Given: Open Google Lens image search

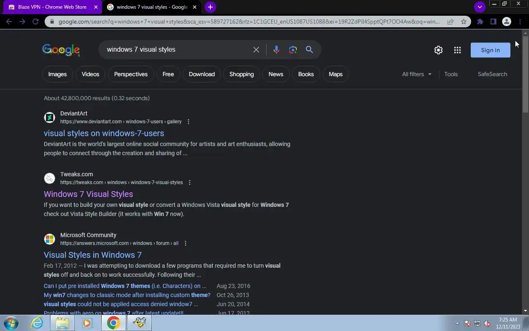Looking at the screenshot, I should coord(293,50).
